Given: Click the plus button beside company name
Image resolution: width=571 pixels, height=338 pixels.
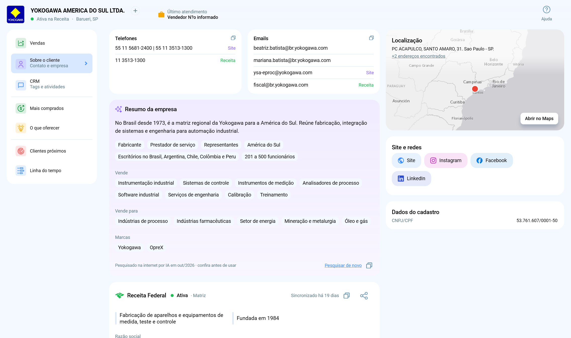Looking at the screenshot, I should point(135,11).
